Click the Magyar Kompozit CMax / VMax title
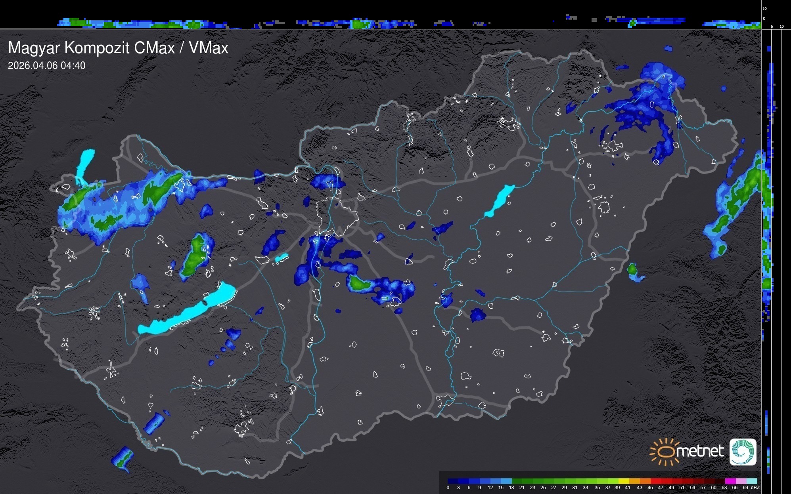This screenshot has width=791, height=494. [x=118, y=48]
